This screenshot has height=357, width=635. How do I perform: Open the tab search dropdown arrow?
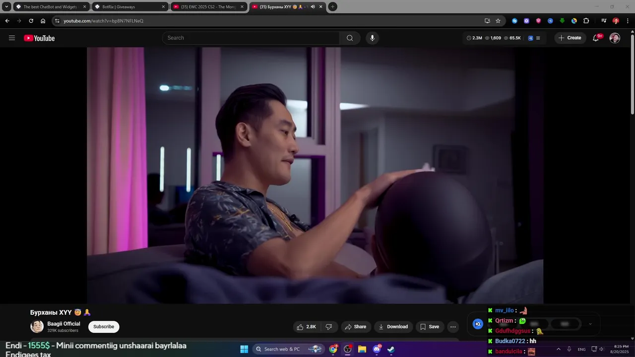coord(6,7)
